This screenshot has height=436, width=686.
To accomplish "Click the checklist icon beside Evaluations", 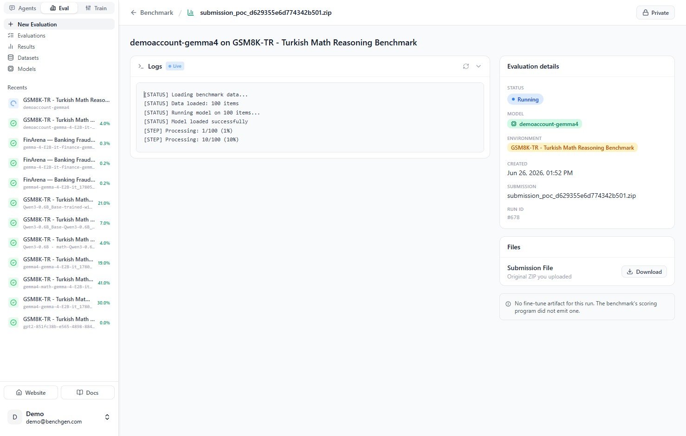I will [x=11, y=35].
